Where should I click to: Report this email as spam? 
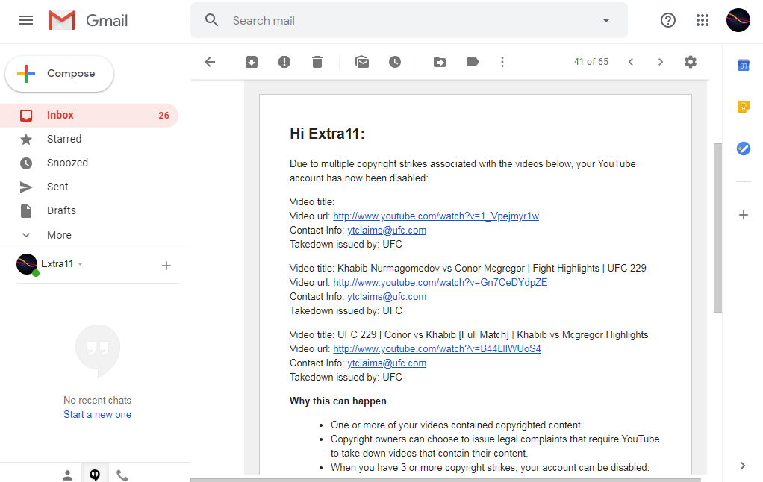284,62
